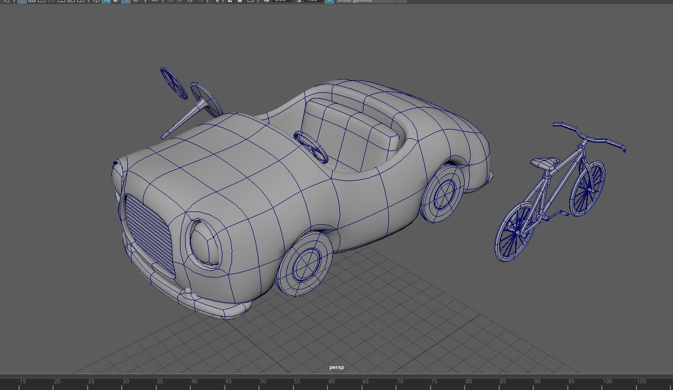Enable textured display checker icon
Image resolution: width=673 pixels, height=390 pixels.
136,1
